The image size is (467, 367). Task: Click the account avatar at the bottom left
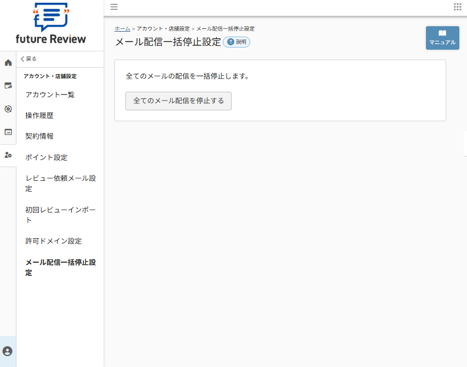click(8, 351)
